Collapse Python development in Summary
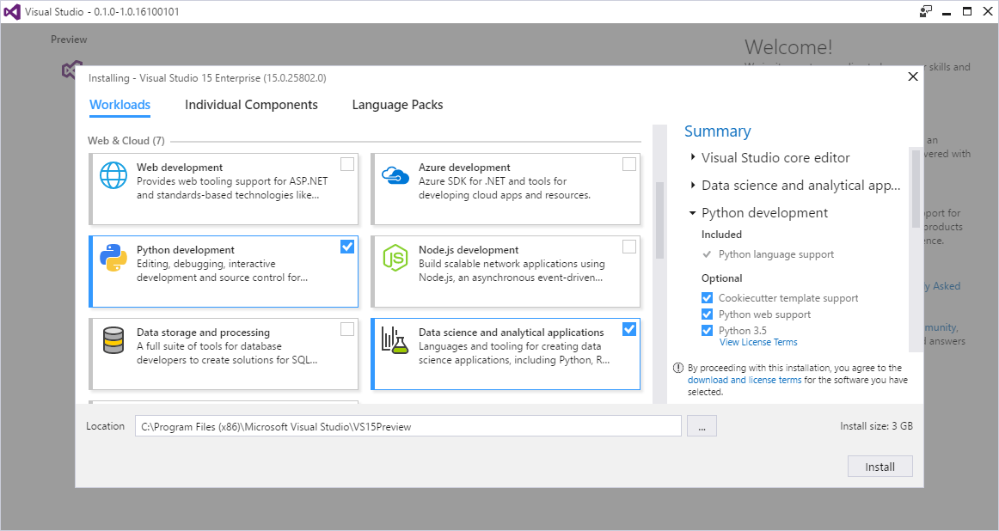The width and height of the screenshot is (999, 531). [693, 213]
